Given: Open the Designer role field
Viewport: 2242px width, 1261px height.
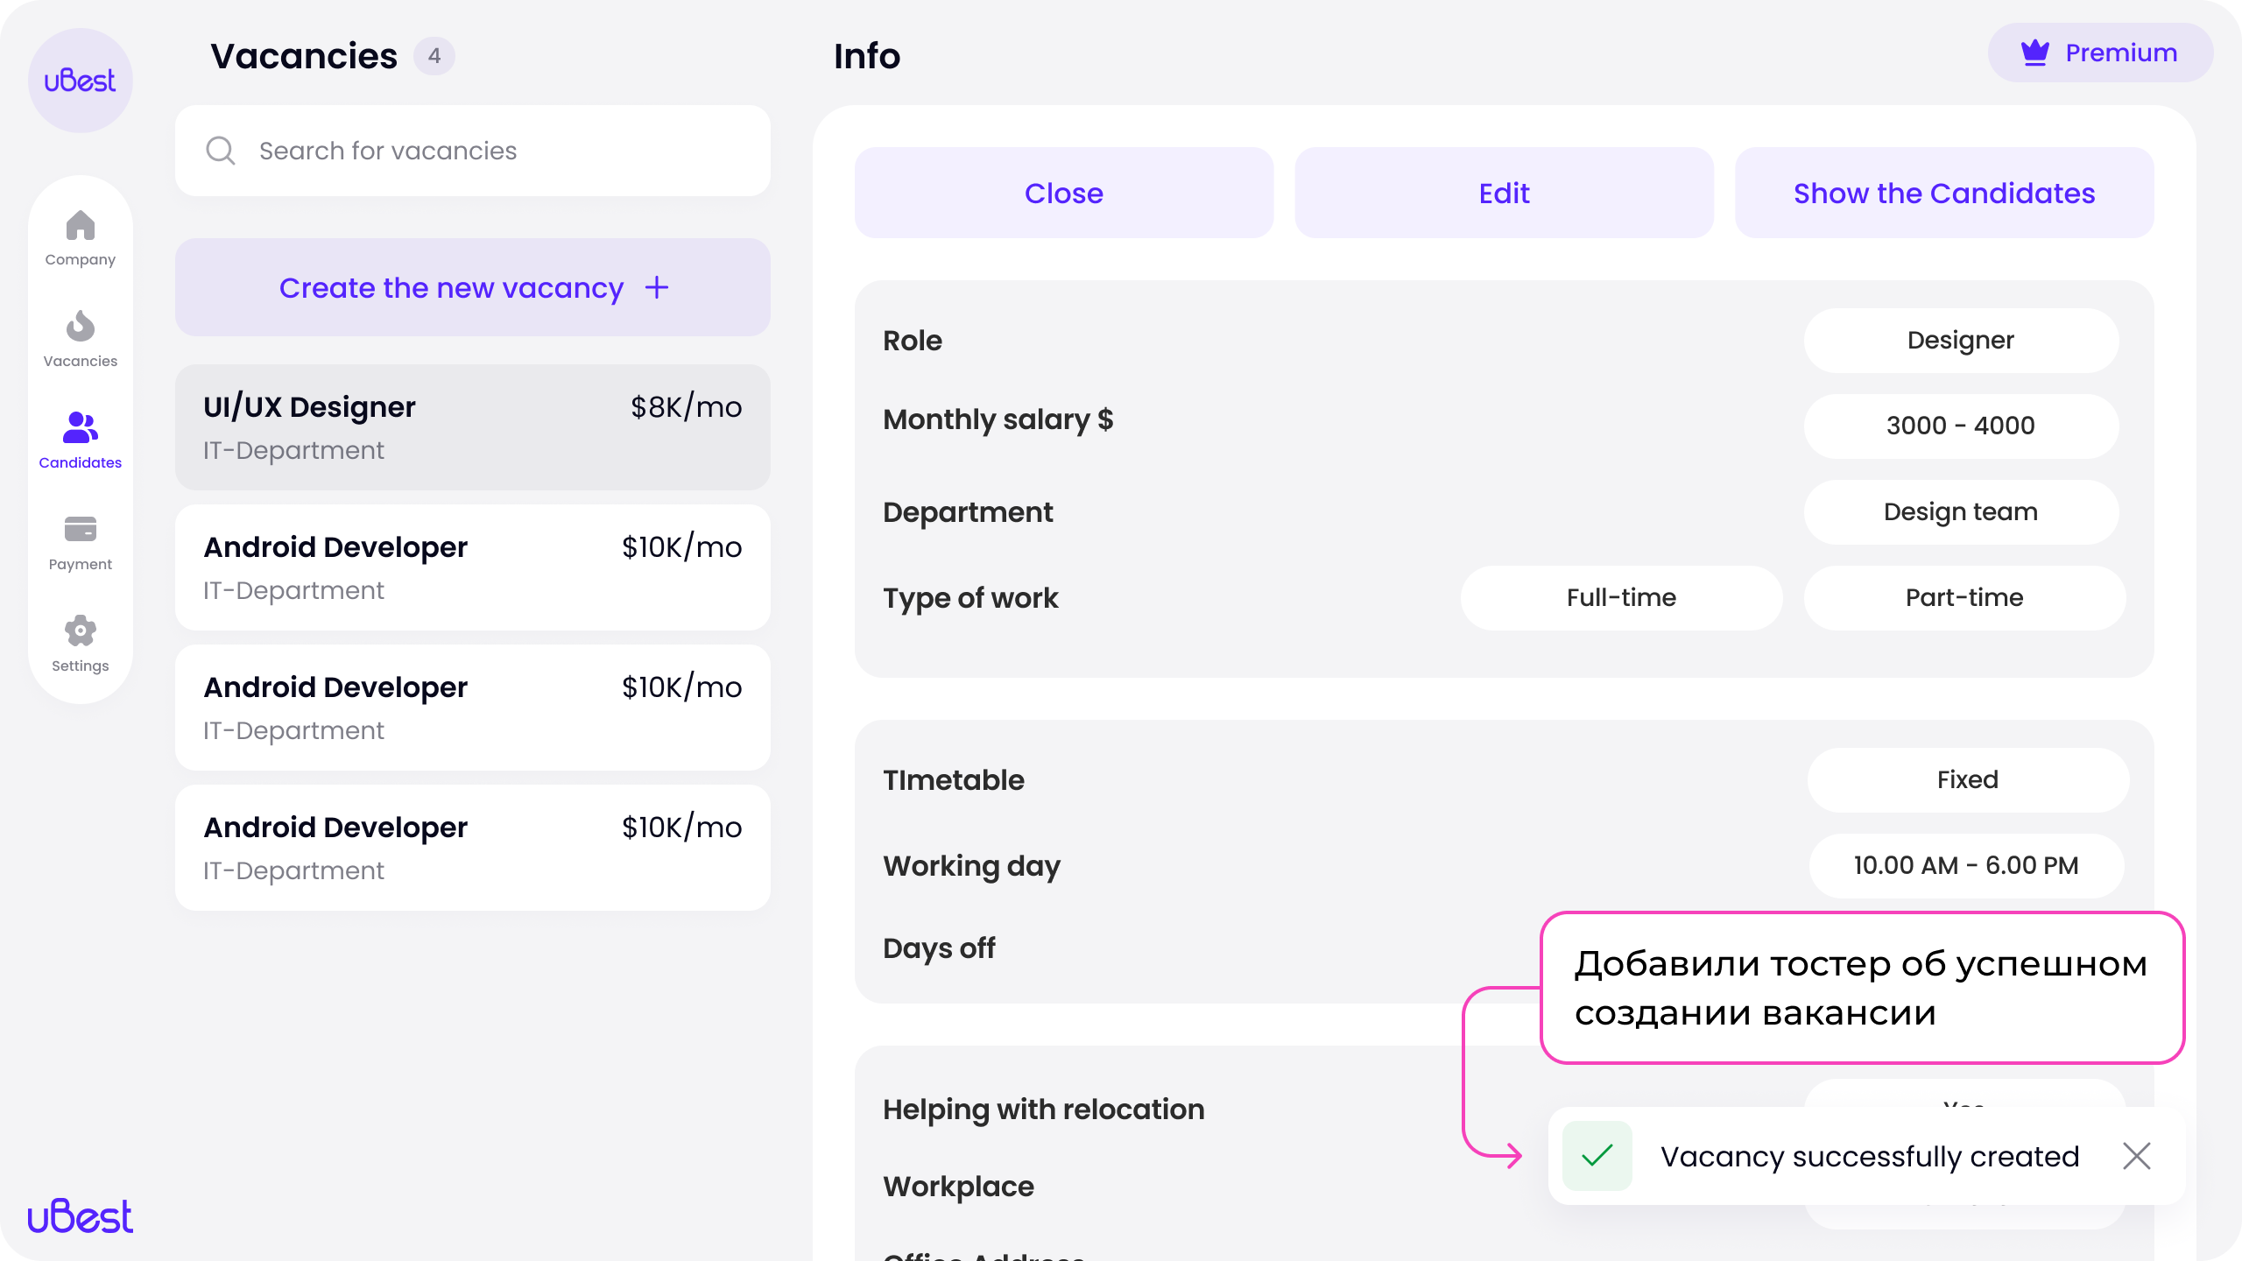Looking at the screenshot, I should click(x=1961, y=340).
